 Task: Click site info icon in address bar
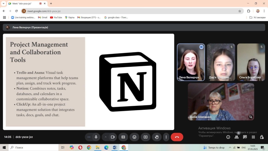tap(24, 11)
